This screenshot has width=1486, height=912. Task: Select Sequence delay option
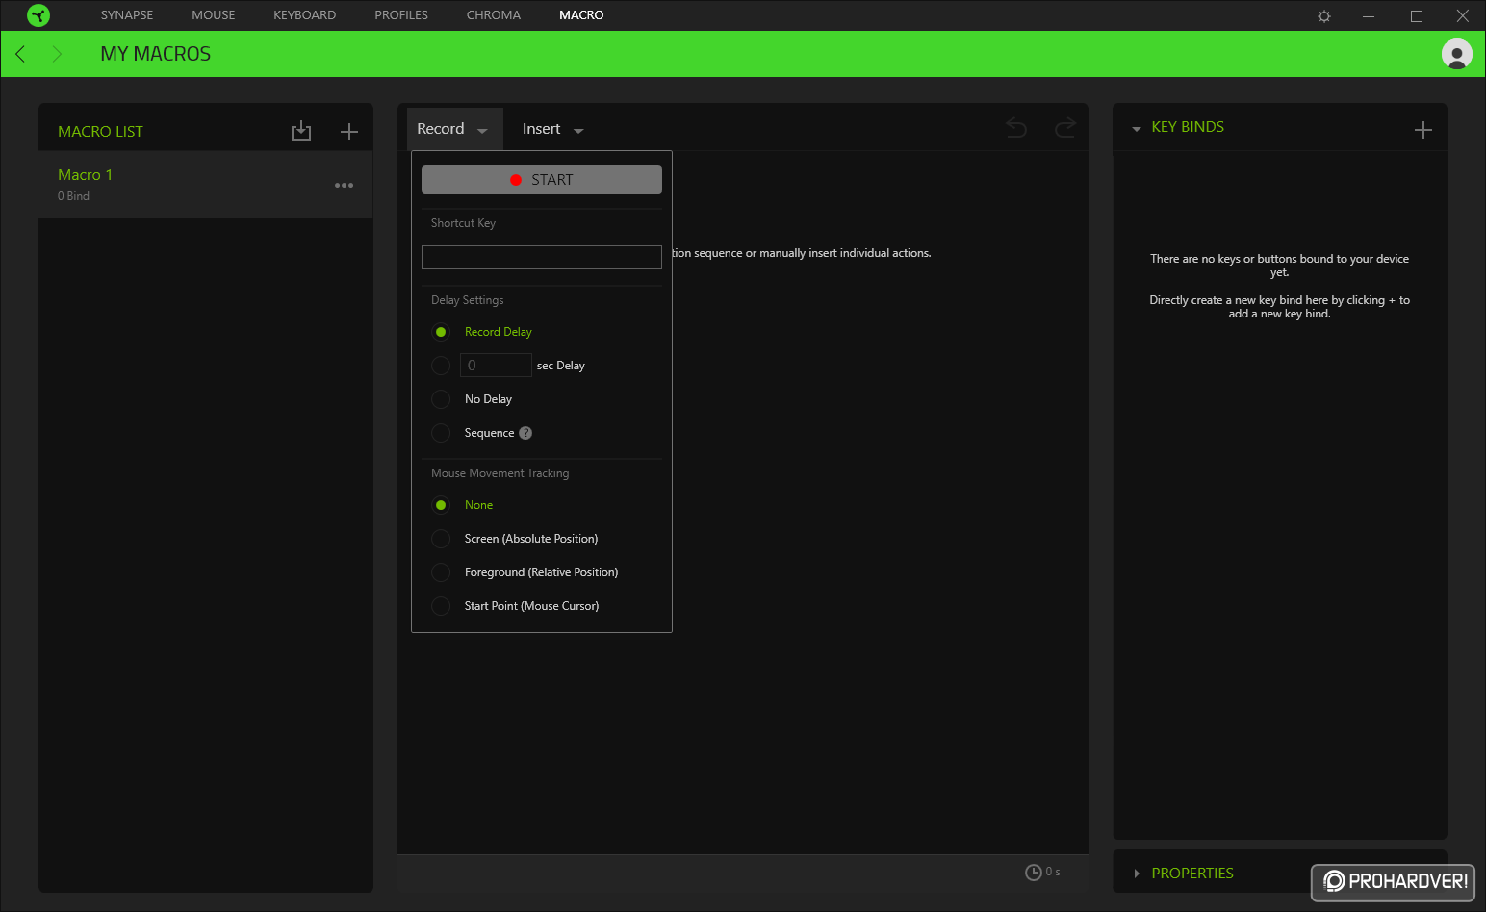(x=441, y=433)
